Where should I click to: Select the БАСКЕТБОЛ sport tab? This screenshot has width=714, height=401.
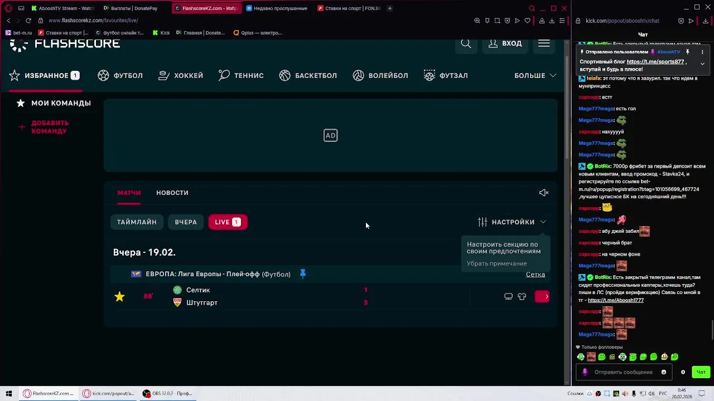[x=308, y=75]
